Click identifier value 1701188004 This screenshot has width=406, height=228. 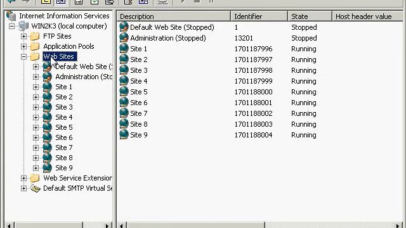point(253,135)
